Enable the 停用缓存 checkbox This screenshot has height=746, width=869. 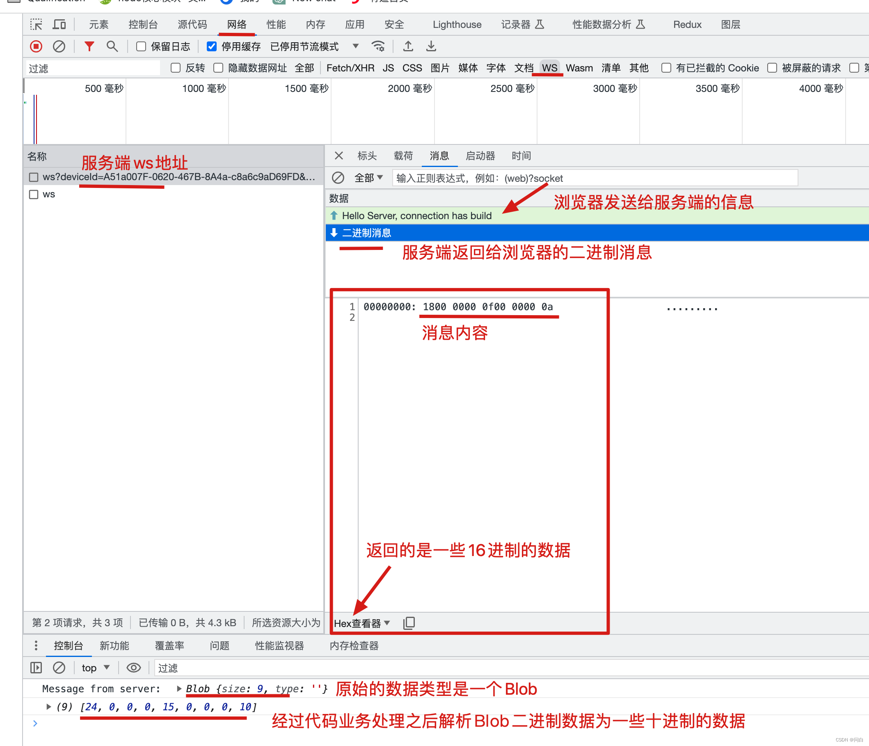tap(191, 47)
